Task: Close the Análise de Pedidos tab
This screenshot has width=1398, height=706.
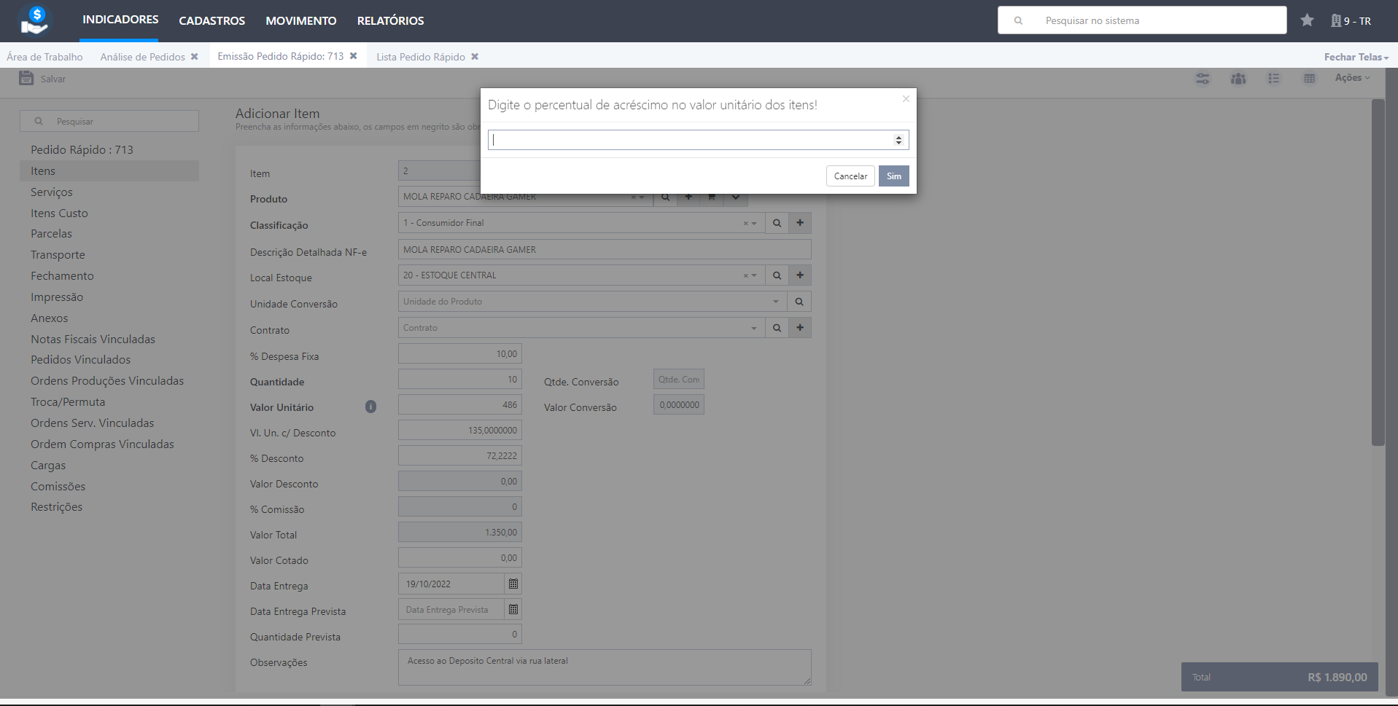Action: [x=195, y=57]
